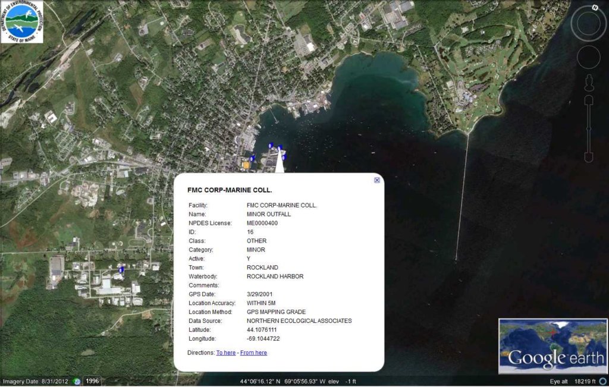Click the "Imagery Date: 8/31/2012" status text

(x=35, y=382)
